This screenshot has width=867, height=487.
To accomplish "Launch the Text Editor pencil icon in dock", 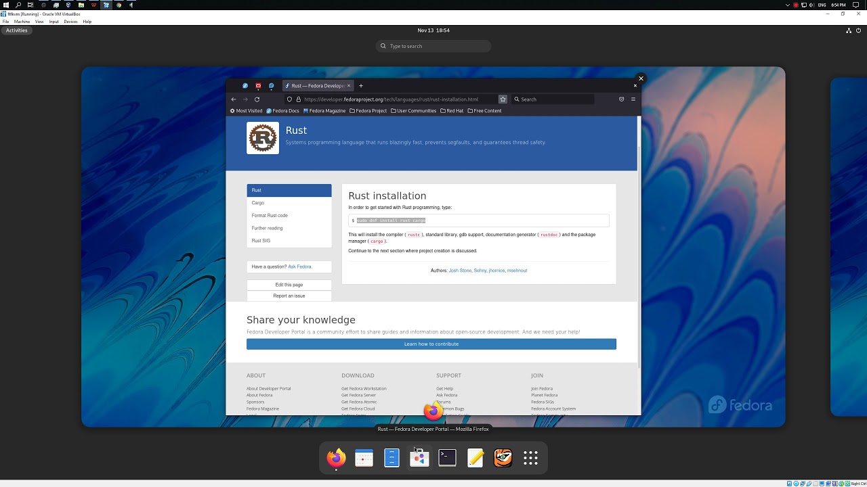I will 475,458.
